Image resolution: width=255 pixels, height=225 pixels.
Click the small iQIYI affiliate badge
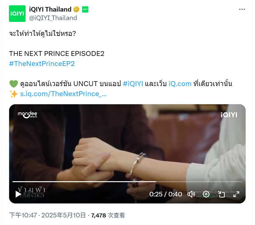click(x=85, y=9)
